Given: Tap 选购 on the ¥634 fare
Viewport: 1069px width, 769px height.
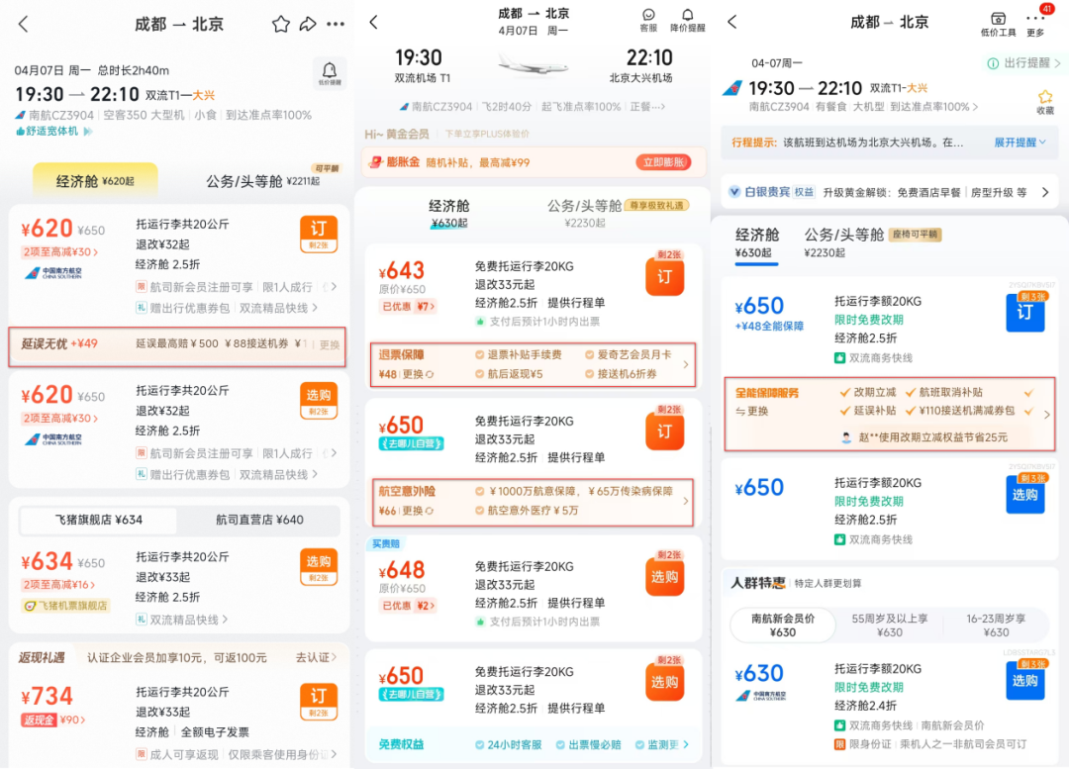Looking at the screenshot, I should tap(319, 566).
